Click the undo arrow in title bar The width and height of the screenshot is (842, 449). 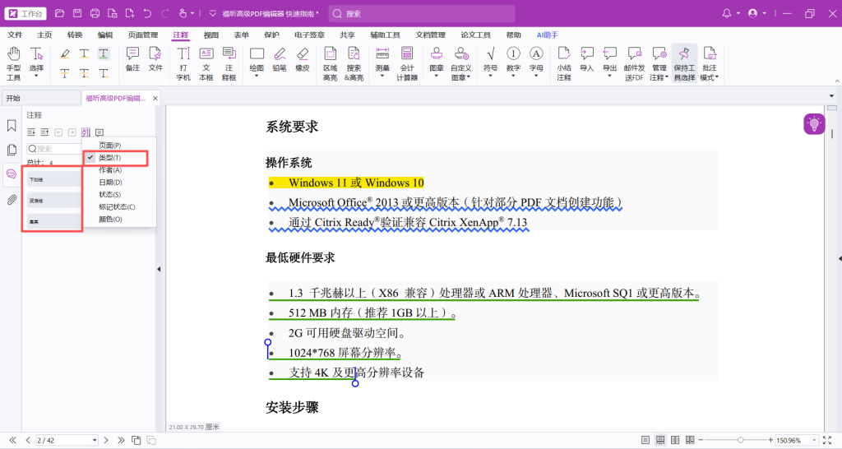[x=147, y=13]
